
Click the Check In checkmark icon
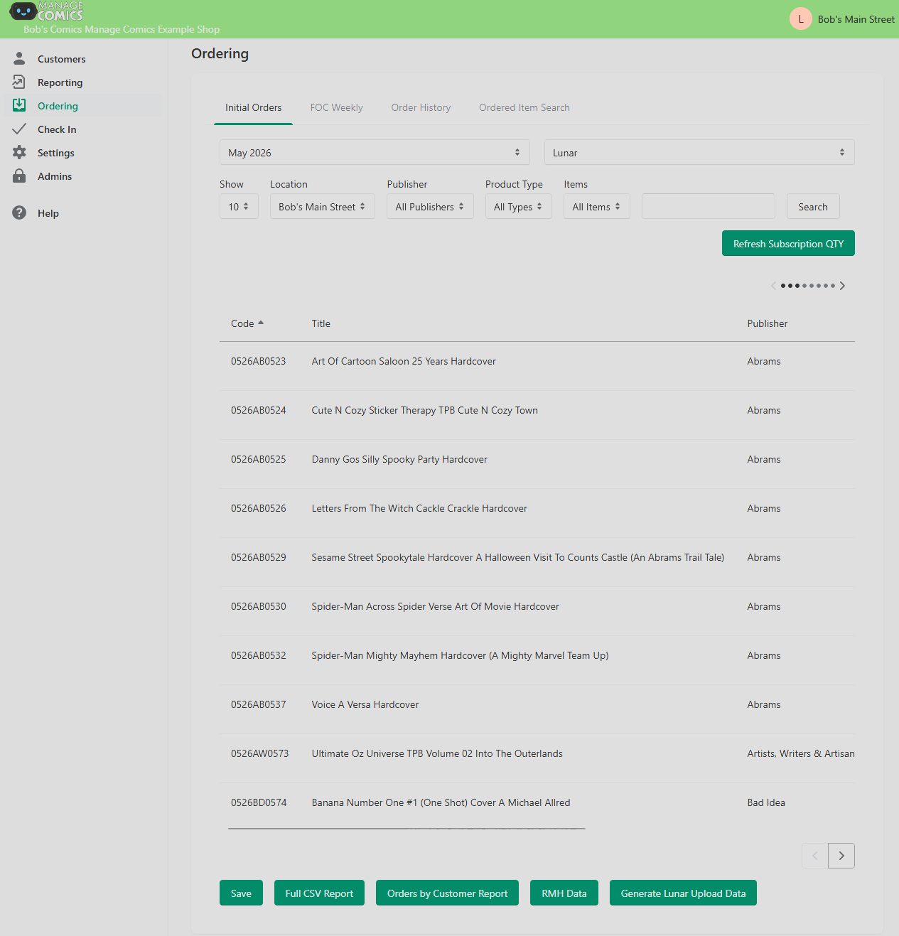coord(19,129)
